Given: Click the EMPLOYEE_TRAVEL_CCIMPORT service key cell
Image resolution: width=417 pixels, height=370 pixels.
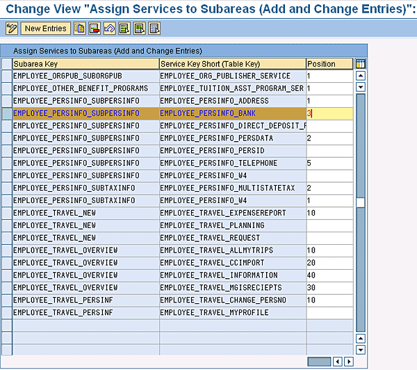Looking at the screenshot, I should [232, 263].
